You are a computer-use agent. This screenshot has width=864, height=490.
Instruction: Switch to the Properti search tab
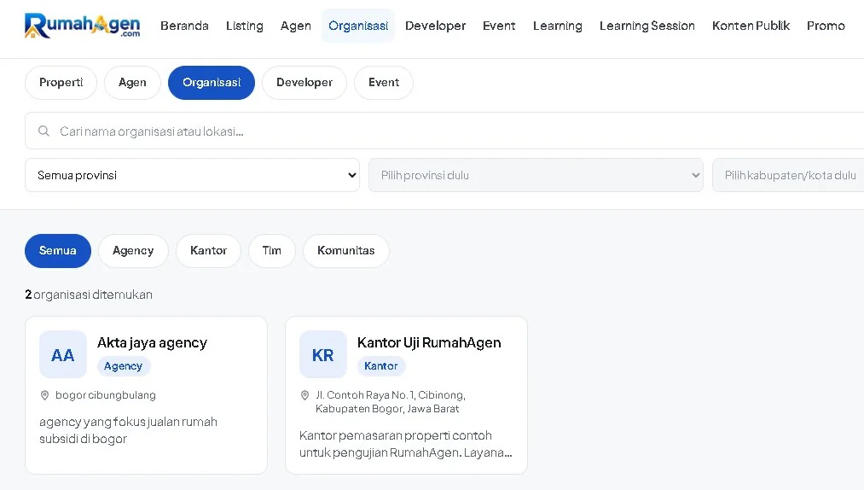[x=61, y=83]
